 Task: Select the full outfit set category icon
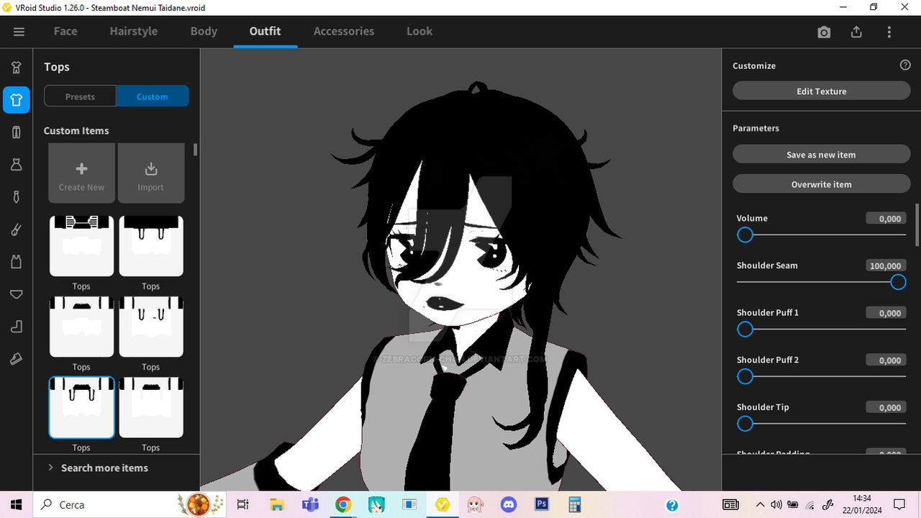pyautogui.click(x=16, y=68)
